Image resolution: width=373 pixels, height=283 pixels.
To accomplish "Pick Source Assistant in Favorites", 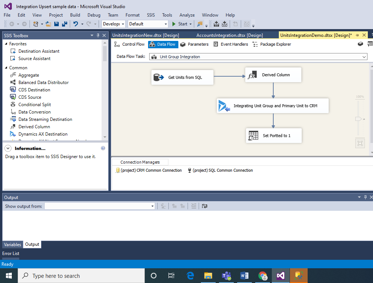I will [x=34, y=59].
